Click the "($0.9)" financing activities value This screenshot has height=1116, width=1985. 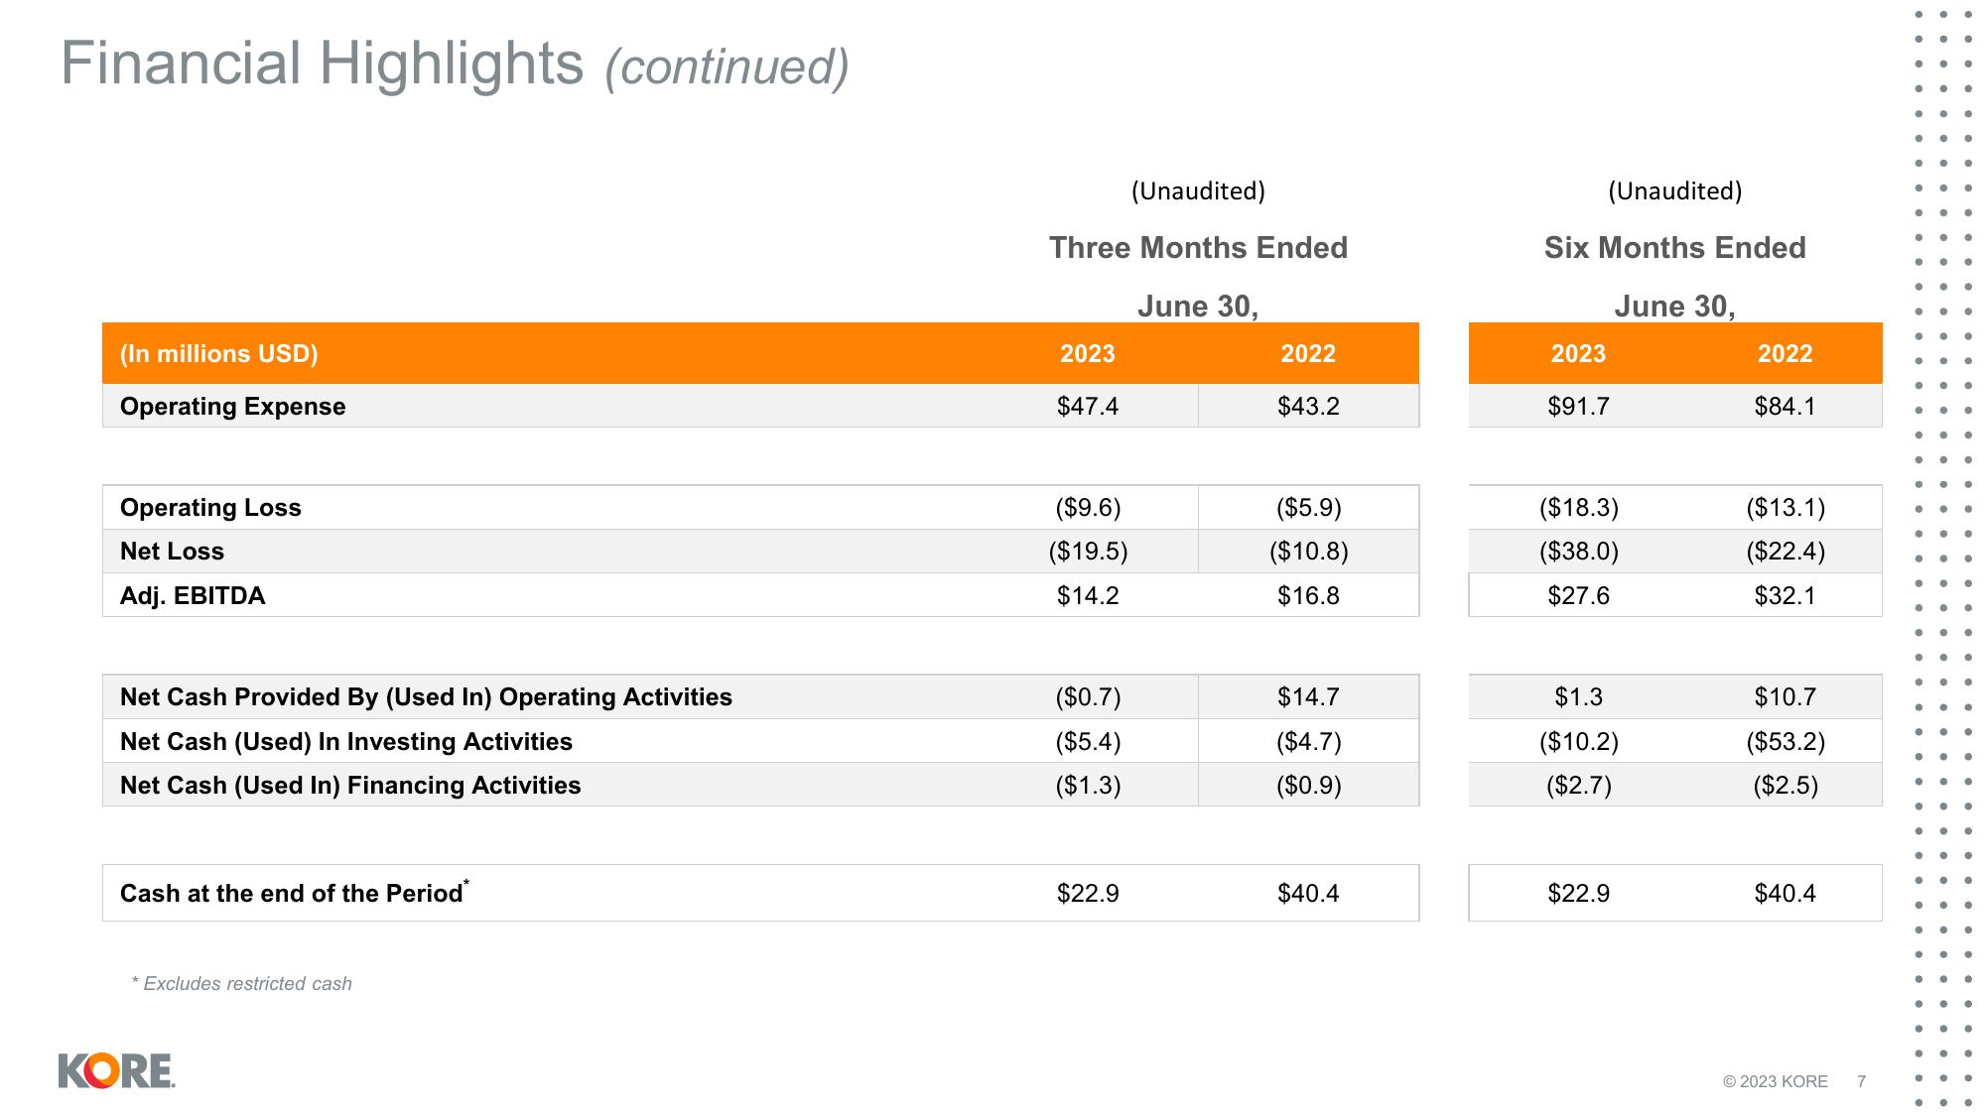[x=1308, y=786]
